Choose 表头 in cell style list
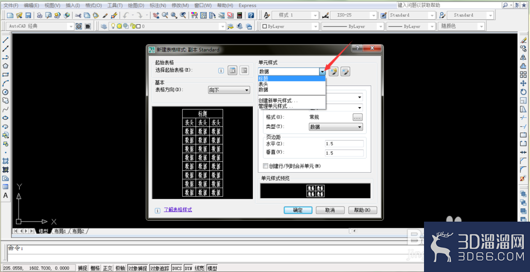This screenshot has height=272, width=530. click(x=291, y=84)
